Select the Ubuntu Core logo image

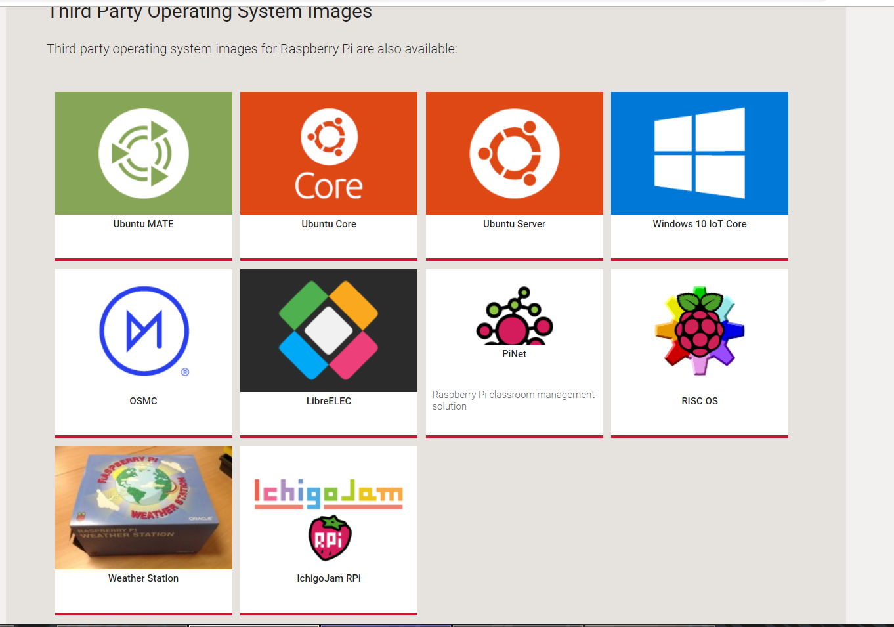(x=329, y=153)
